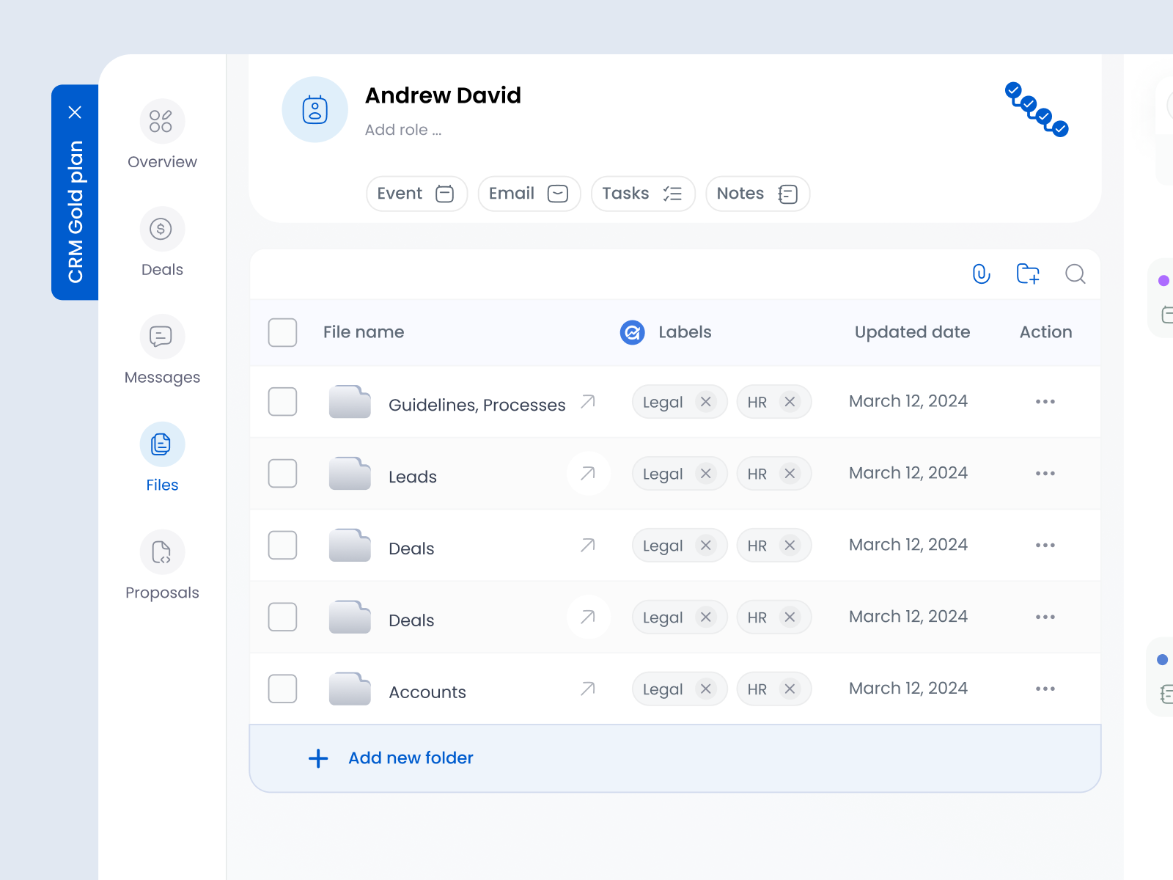Check the Leads row checkbox

[x=282, y=474]
